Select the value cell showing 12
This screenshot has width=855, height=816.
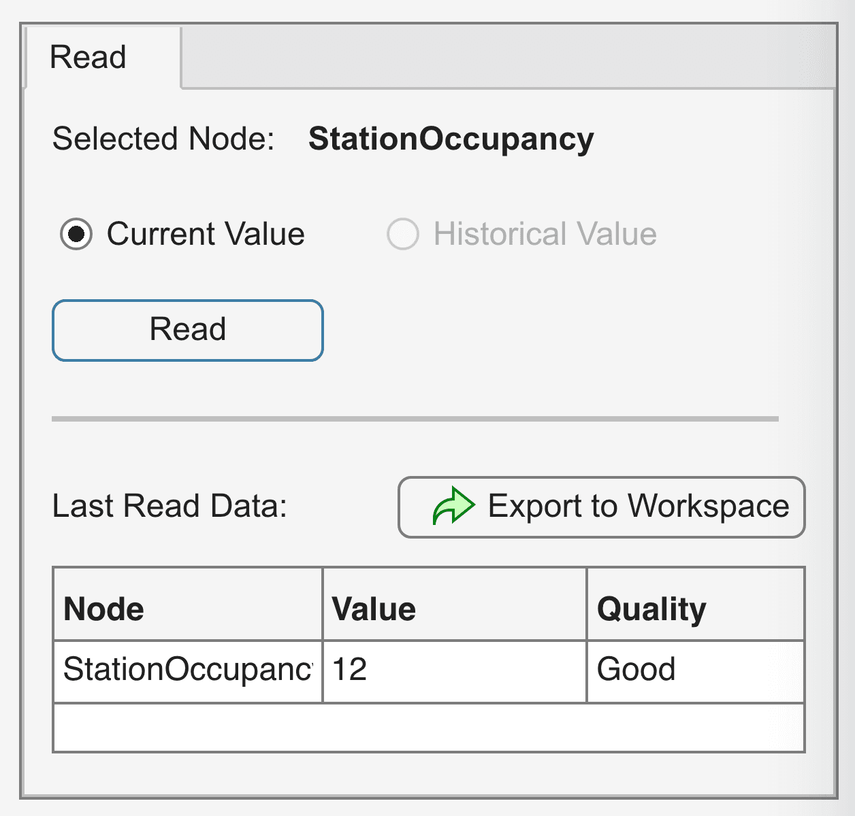[455, 671]
